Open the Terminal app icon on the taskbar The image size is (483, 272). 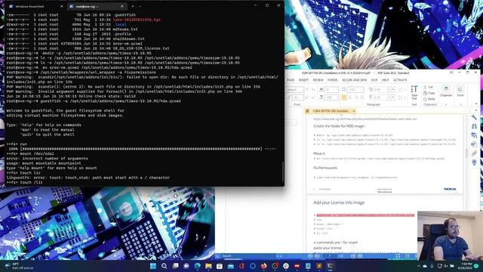coord(330,266)
